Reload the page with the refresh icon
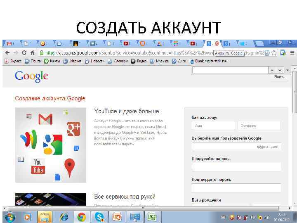This screenshot has height=223, width=297. [24, 52]
